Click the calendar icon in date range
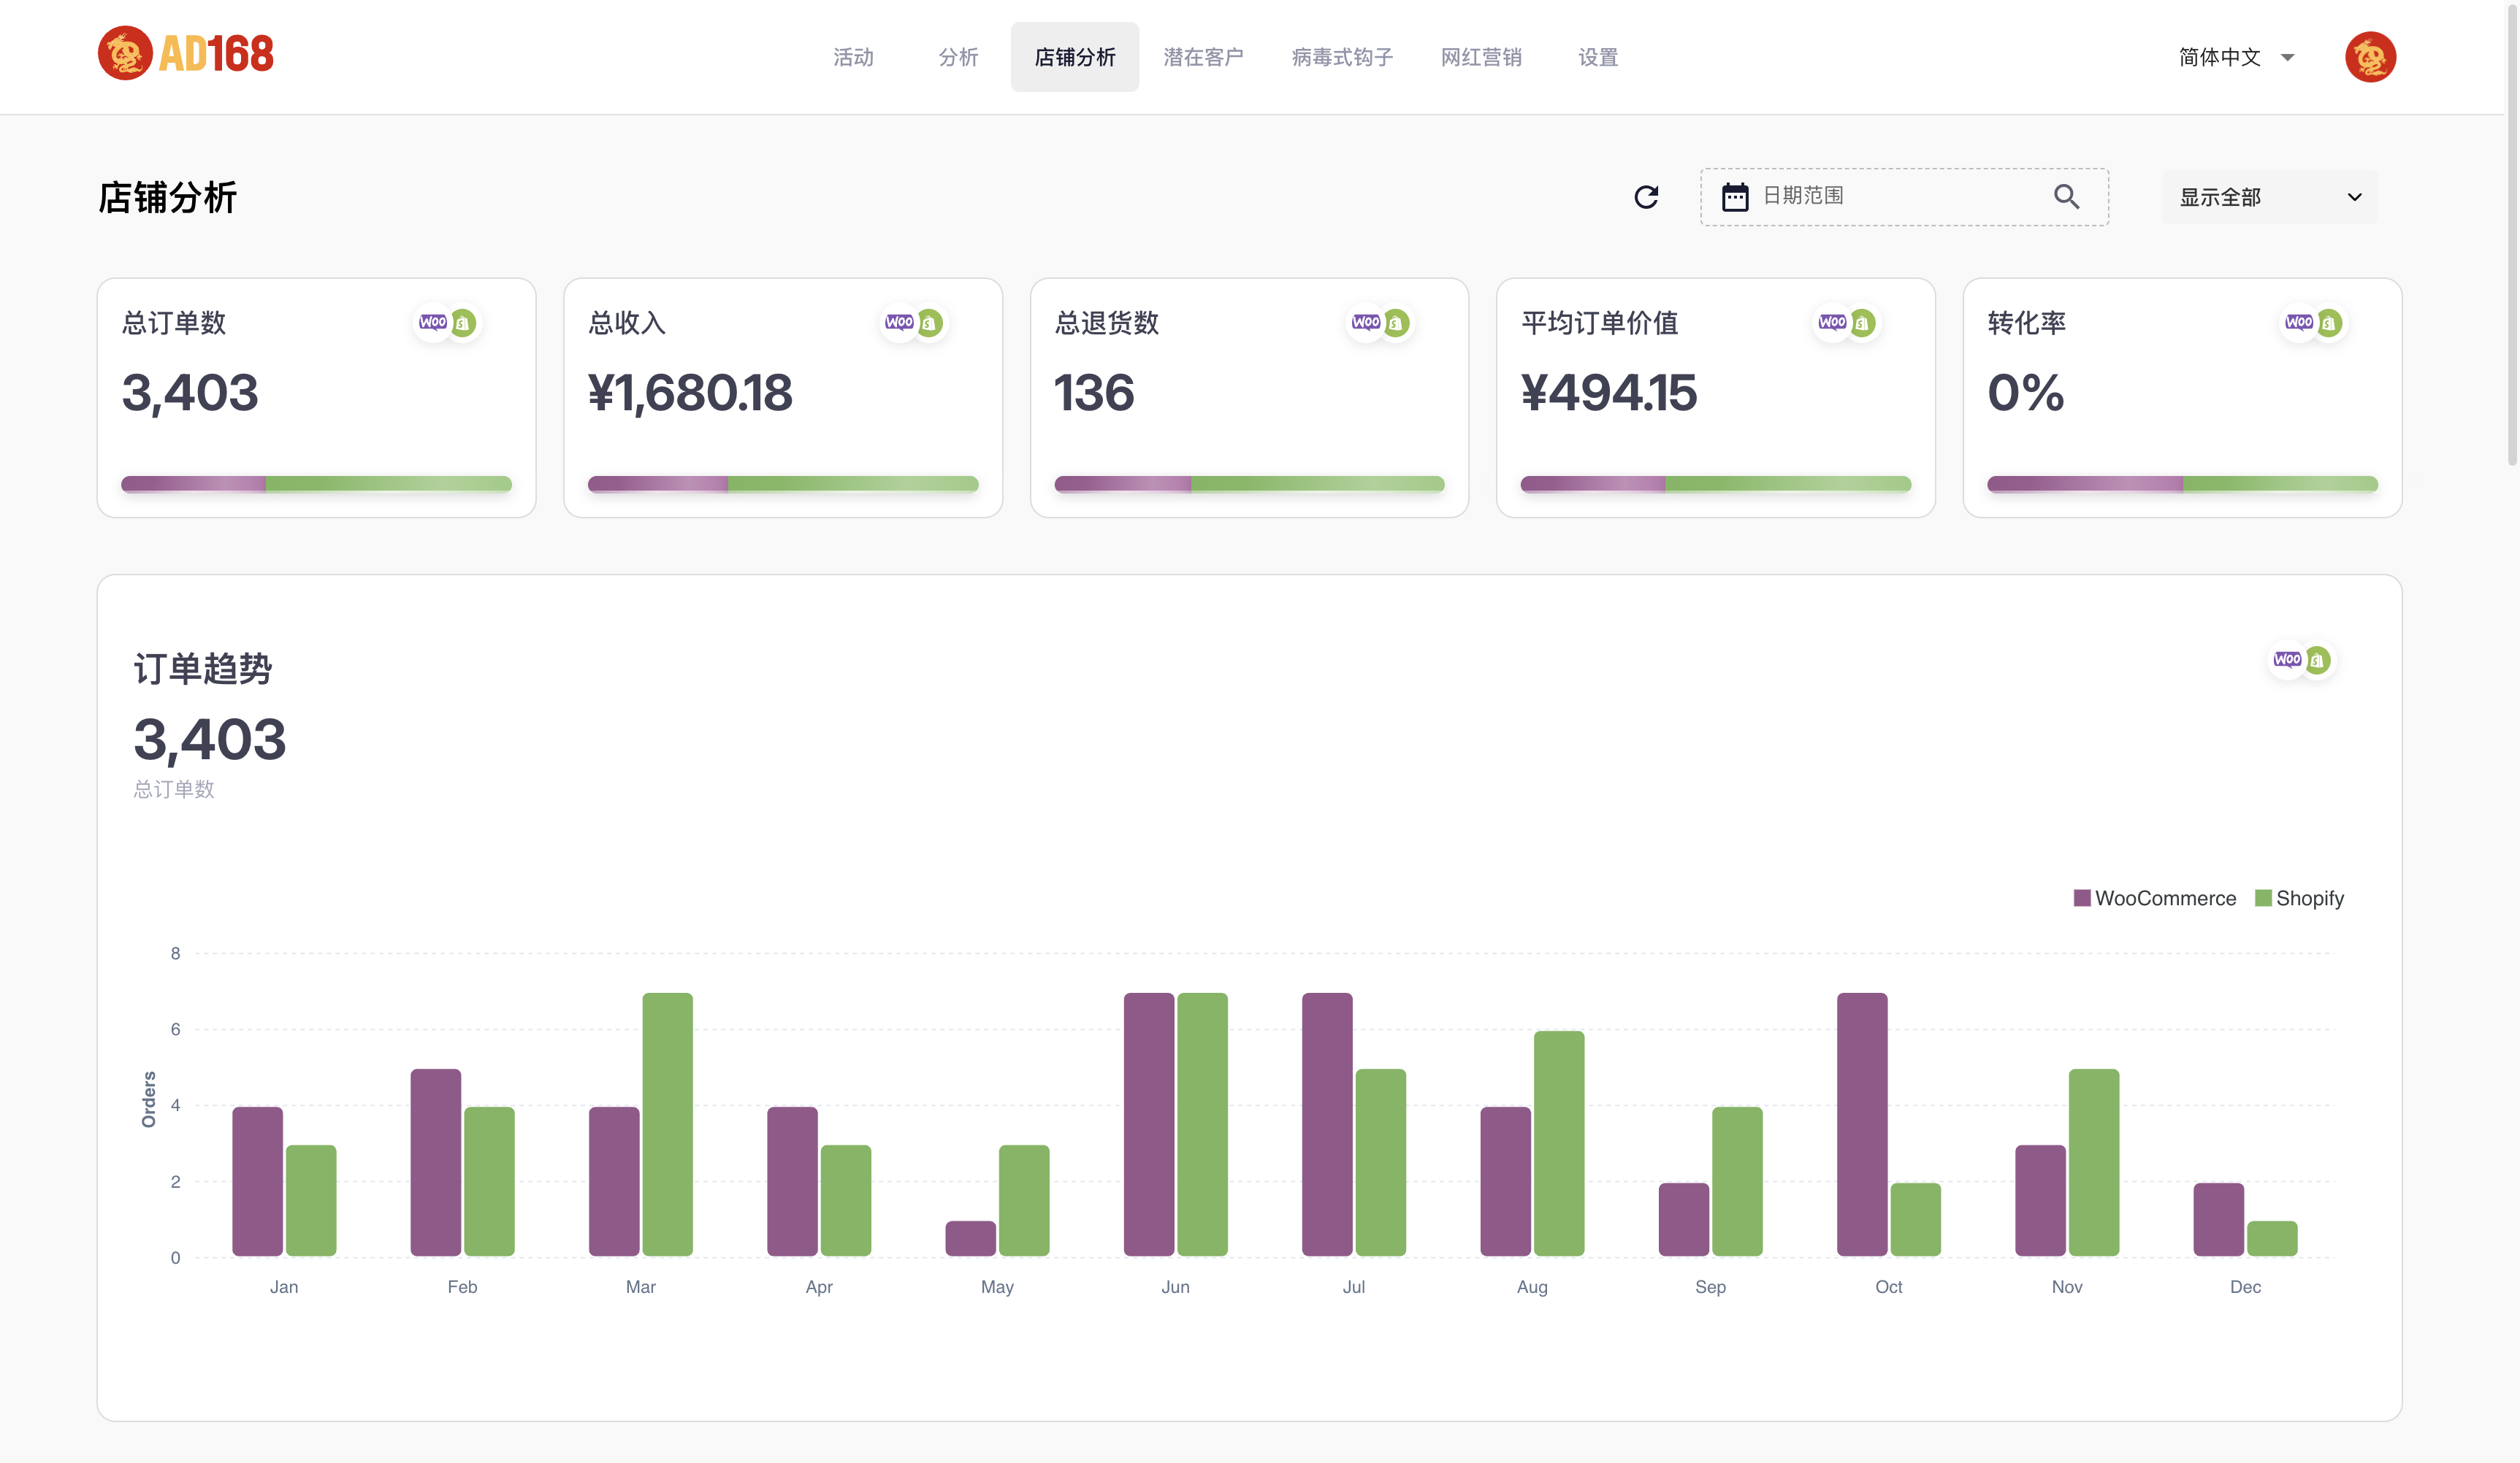This screenshot has width=2520, height=1463. (1735, 197)
